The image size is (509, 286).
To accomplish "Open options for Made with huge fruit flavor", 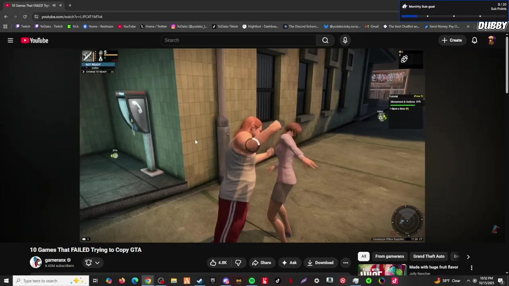I will pyautogui.click(x=472, y=268).
